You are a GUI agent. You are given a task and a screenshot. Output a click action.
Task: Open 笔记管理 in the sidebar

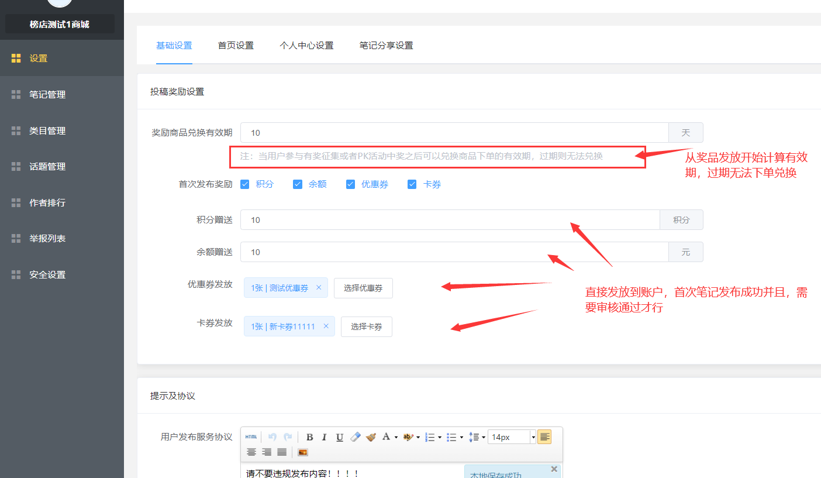(x=62, y=94)
